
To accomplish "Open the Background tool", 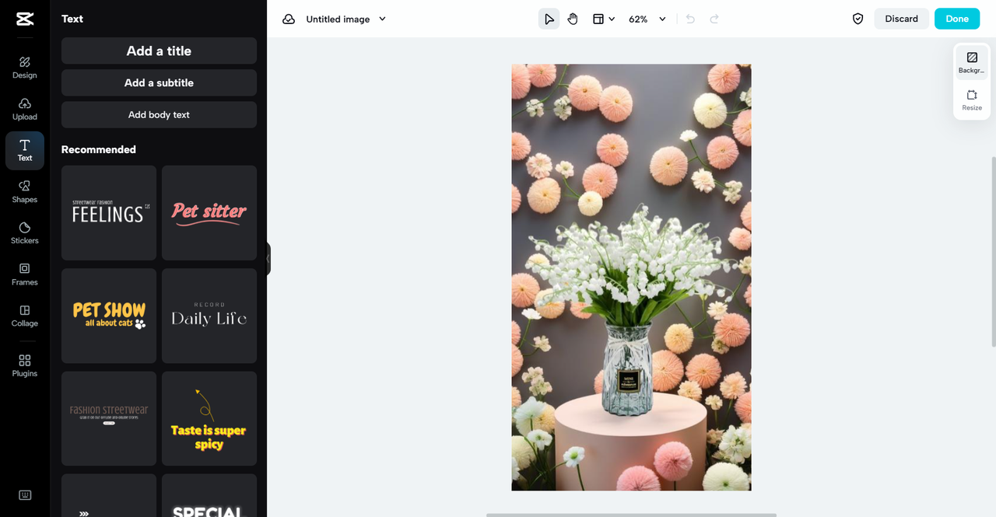I will coord(972,62).
